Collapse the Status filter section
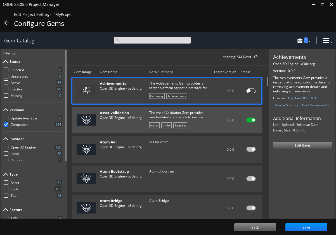Screen dimensions: 336x235 [5, 61]
